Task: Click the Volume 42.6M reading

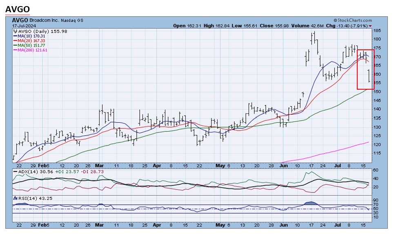Action: click(x=307, y=26)
